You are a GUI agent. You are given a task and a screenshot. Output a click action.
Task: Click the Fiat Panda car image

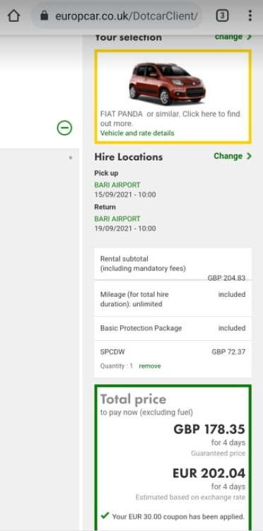click(x=168, y=83)
